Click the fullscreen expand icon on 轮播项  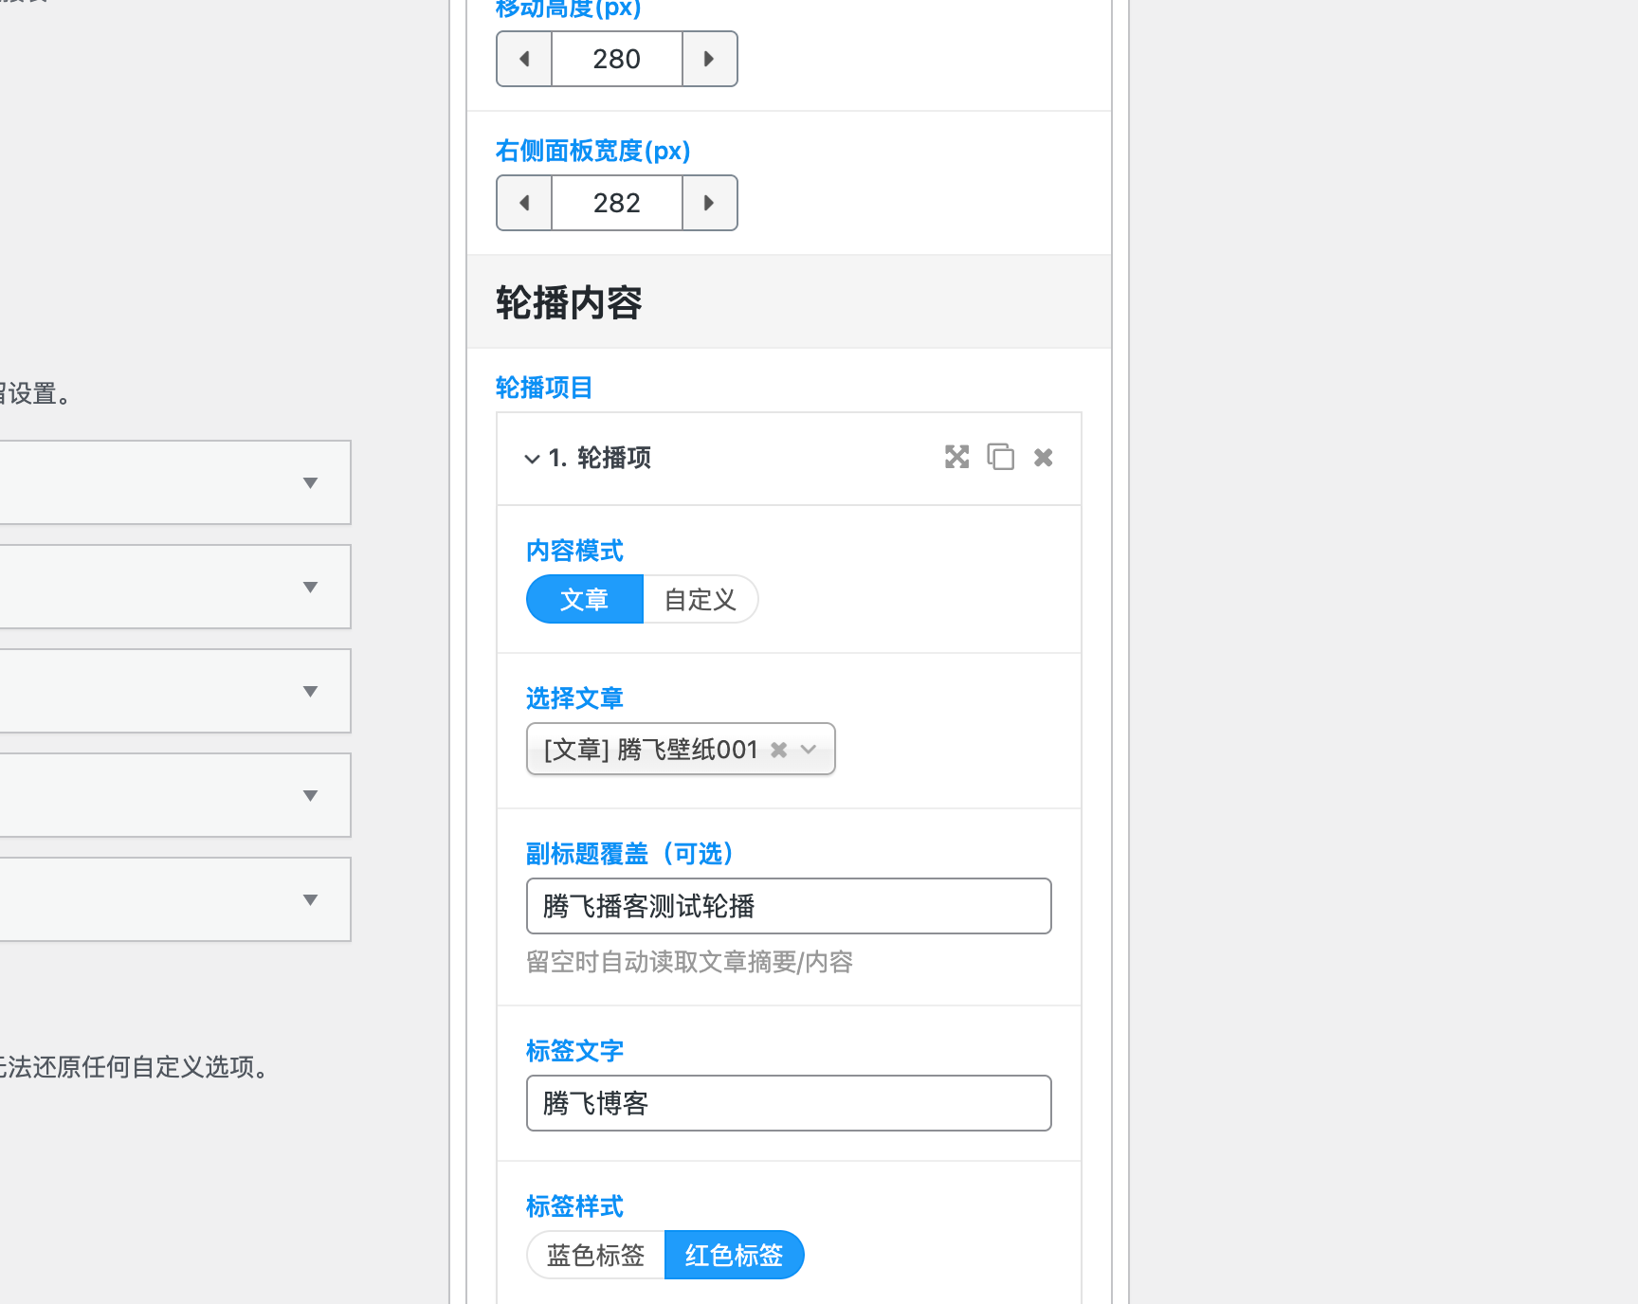pyautogui.click(x=956, y=457)
